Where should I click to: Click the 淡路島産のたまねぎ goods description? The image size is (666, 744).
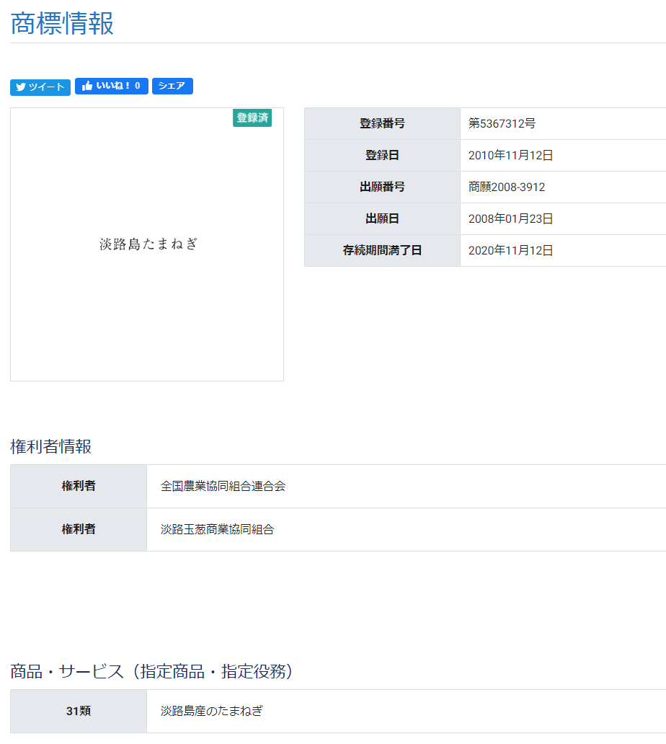212,712
